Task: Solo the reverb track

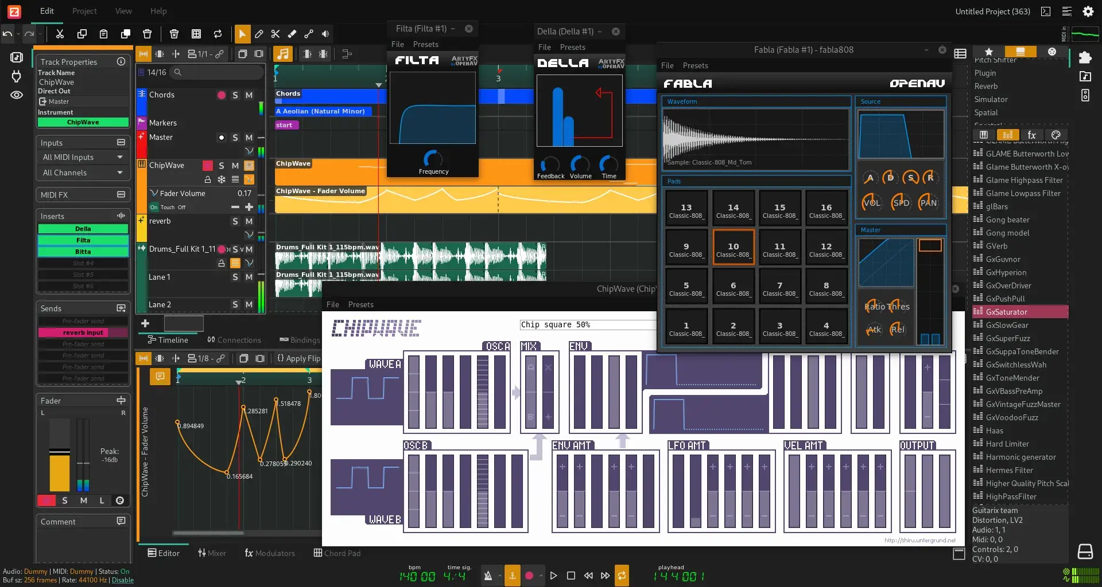Action: click(235, 221)
